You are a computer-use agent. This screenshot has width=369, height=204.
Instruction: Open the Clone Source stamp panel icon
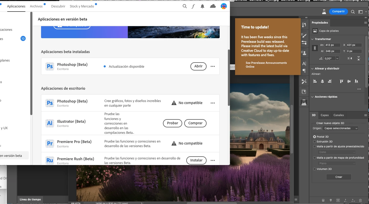304,53
